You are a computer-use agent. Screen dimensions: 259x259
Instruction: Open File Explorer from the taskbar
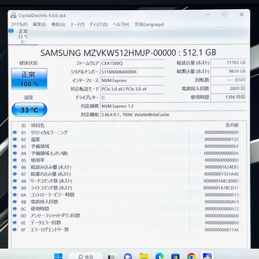pos(144,256)
